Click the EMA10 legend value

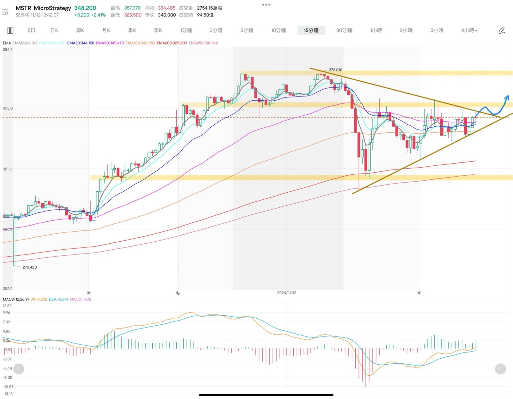click(52, 43)
